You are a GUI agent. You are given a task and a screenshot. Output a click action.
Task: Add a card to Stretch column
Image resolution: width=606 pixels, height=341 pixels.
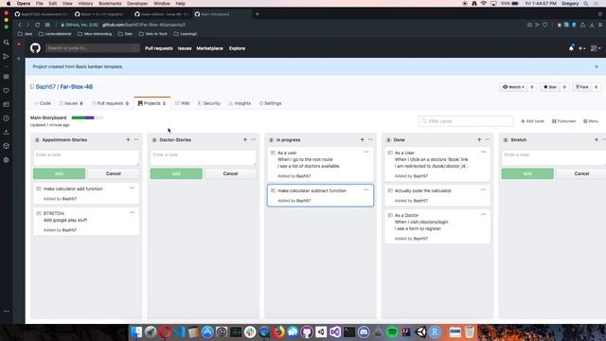click(x=597, y=139)
